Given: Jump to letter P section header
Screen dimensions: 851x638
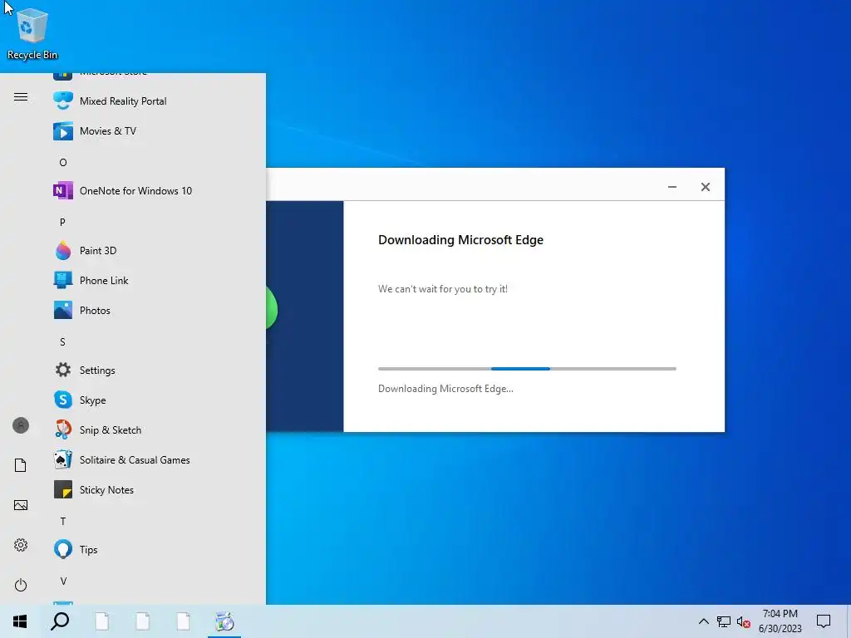Looking at the screenshot, I should click(62, 222).
